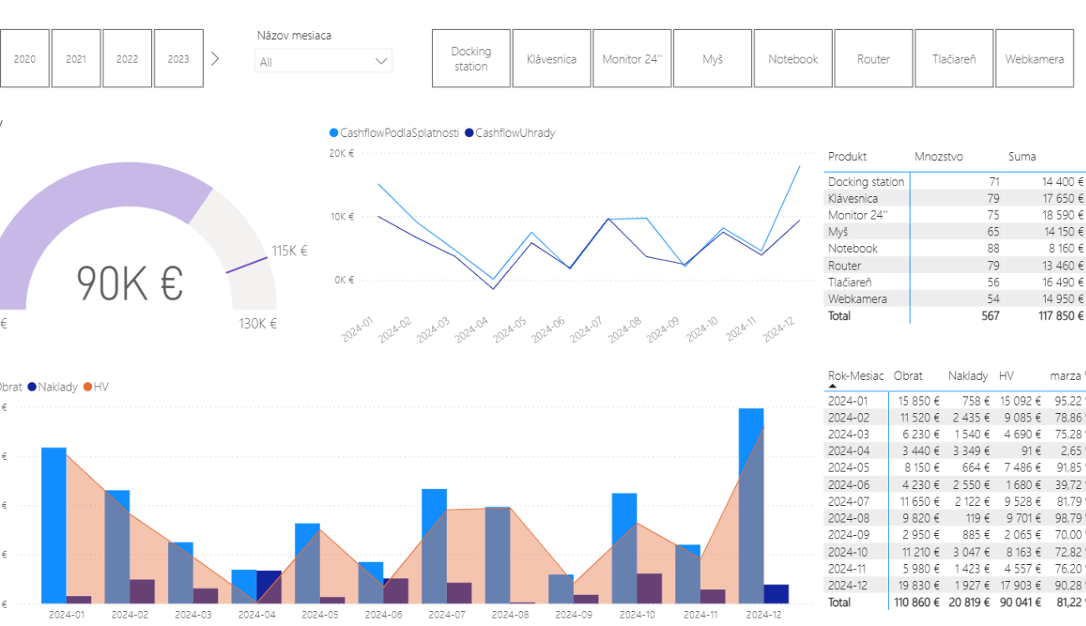
Task: Open the Názov mesiaca dropdown showing All
Action: point(323,62)
